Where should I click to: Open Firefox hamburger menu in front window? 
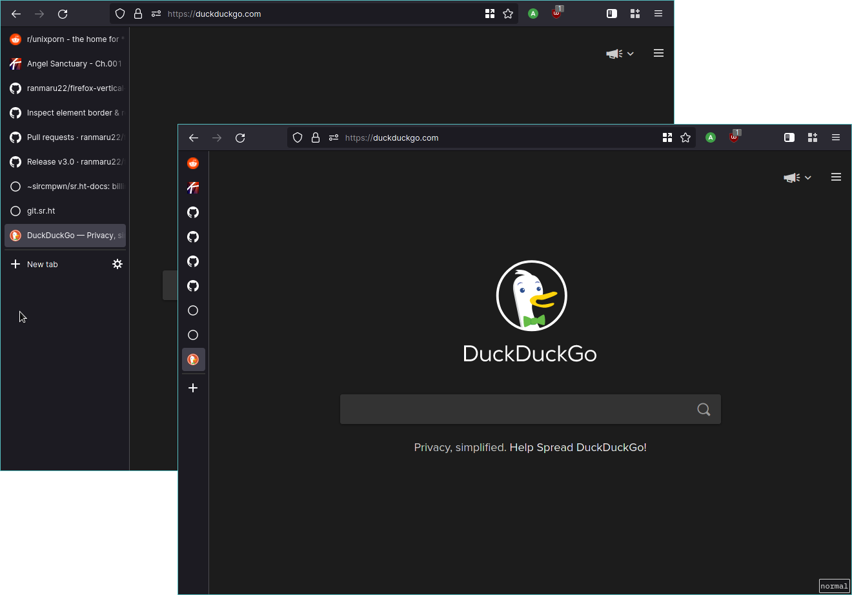[836, 137]
